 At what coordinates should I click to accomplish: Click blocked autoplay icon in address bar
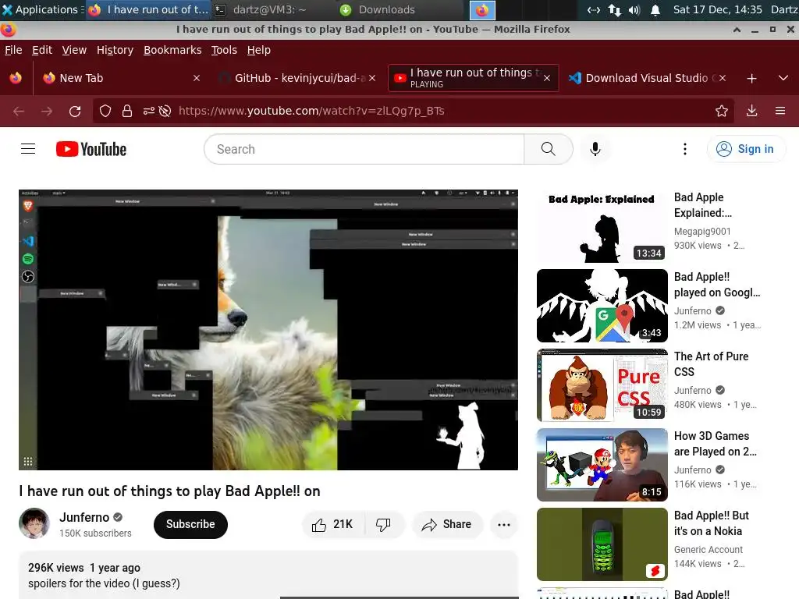[x=165, y=111]
